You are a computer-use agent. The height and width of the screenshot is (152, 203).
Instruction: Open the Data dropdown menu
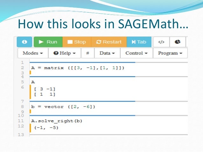tap(107, 53)
